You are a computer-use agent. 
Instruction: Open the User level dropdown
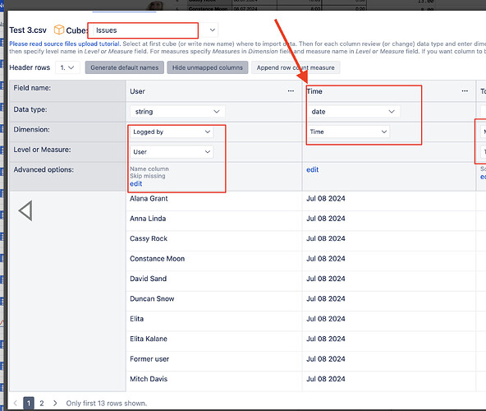(172, 152)
